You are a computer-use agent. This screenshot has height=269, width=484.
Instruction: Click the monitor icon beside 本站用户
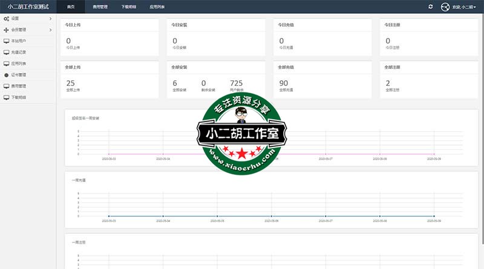pos(6,41)
